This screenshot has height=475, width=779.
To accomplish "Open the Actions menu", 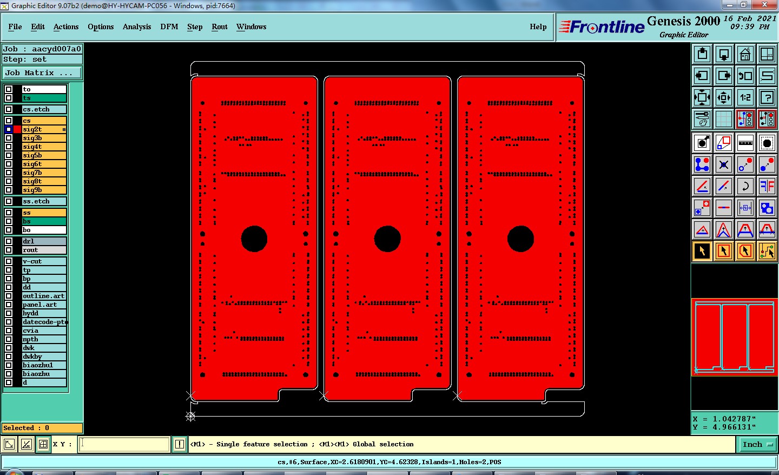I will pos(66,27).
